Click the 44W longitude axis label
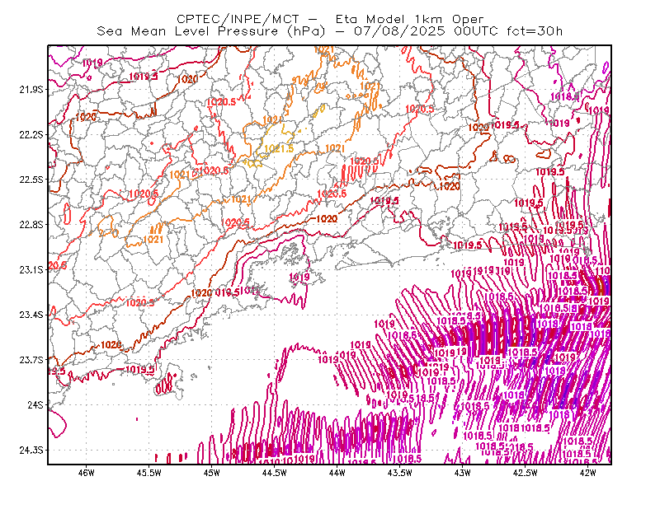 coord(337,473)
